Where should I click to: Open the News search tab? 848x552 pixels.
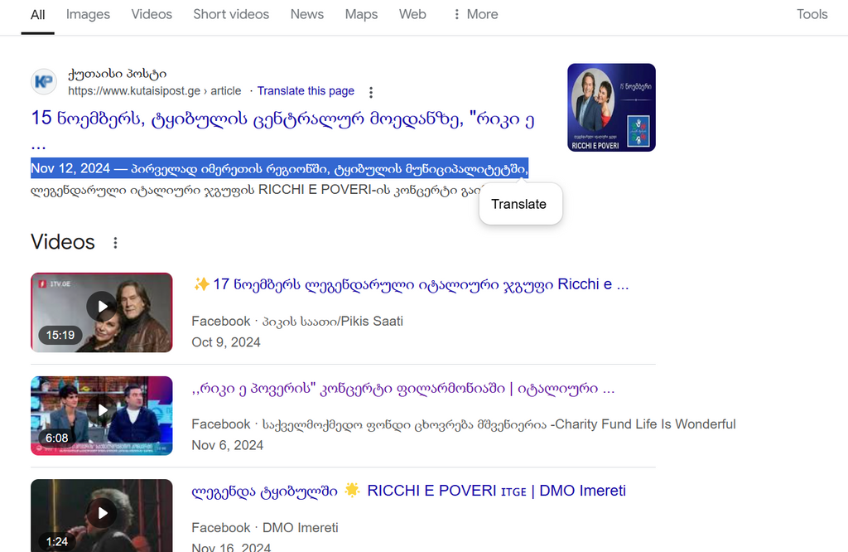(x=306, y=15)
